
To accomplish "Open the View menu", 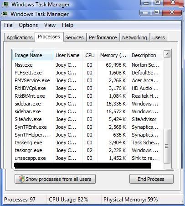I will (x=50, y=25).
